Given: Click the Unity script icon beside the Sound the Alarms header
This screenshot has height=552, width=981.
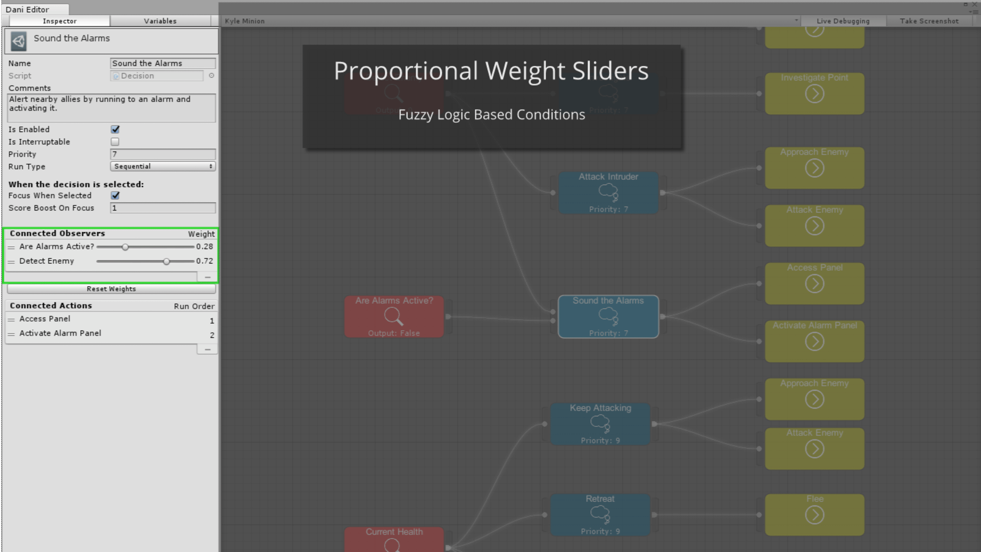Looking at the screenshot, I should coord(19,41).
